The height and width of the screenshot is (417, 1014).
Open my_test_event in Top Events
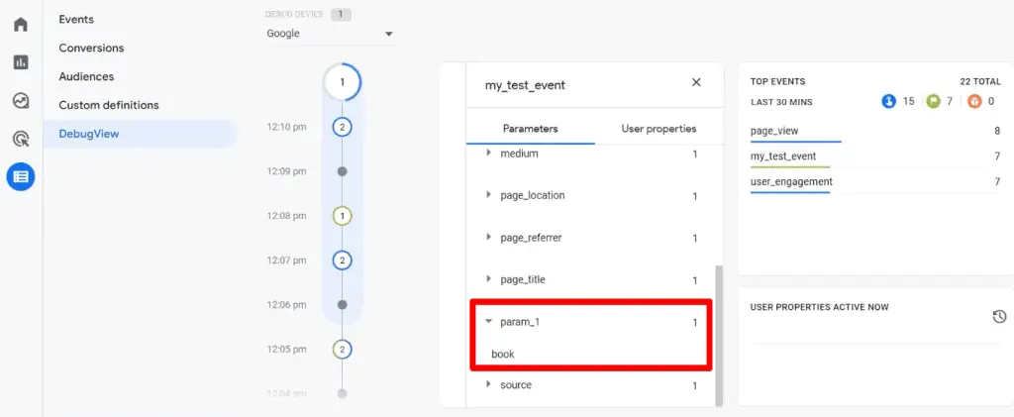[x=783, y=156]
